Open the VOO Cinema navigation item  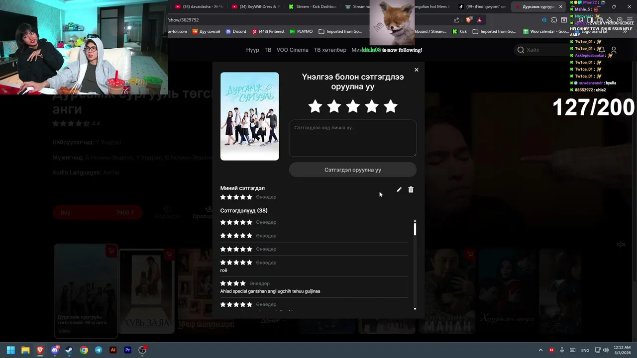[x=293, y=50]
